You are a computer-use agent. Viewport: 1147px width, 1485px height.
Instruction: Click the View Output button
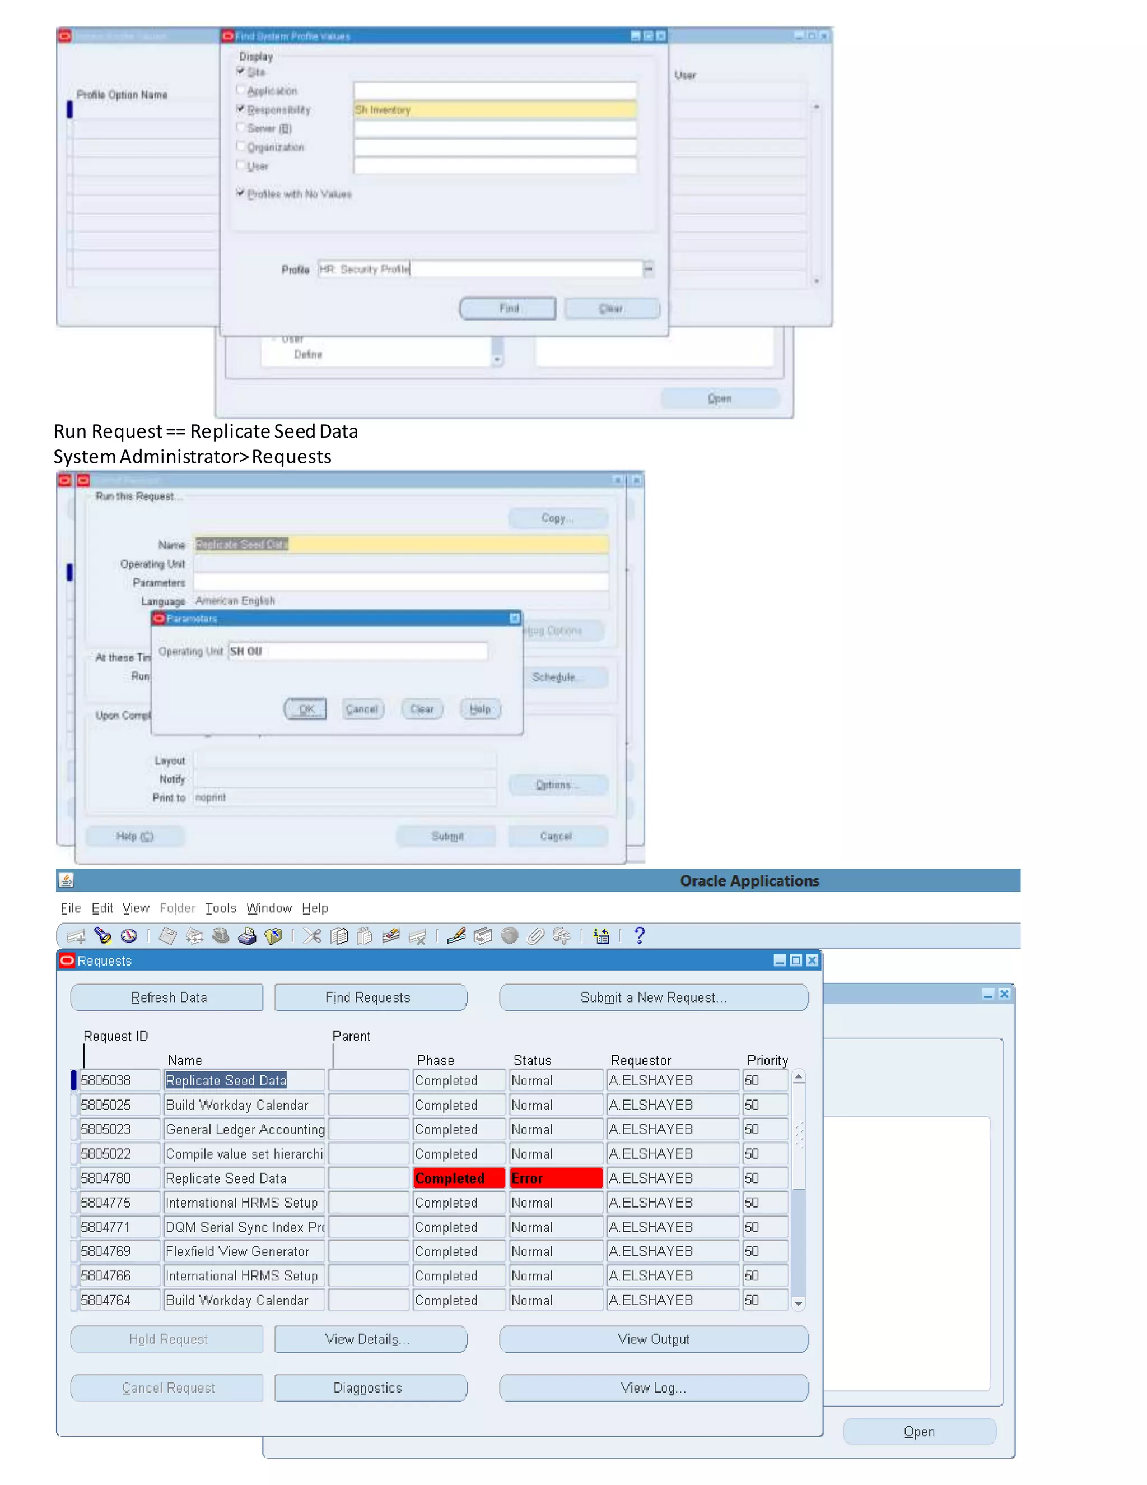[x=653, y=1339]
